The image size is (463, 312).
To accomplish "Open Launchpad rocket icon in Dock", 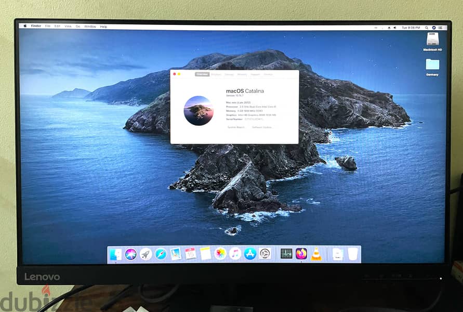I will [145, 254].
